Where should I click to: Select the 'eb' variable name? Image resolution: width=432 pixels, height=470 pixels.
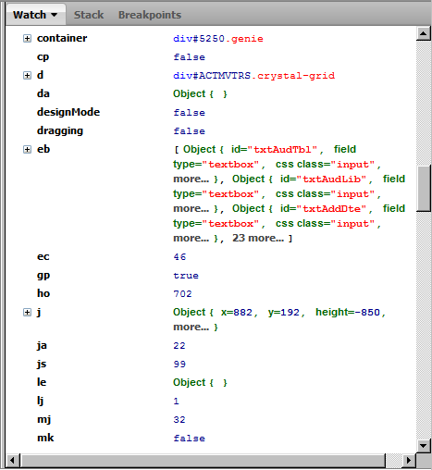click(x=43, y=149)
